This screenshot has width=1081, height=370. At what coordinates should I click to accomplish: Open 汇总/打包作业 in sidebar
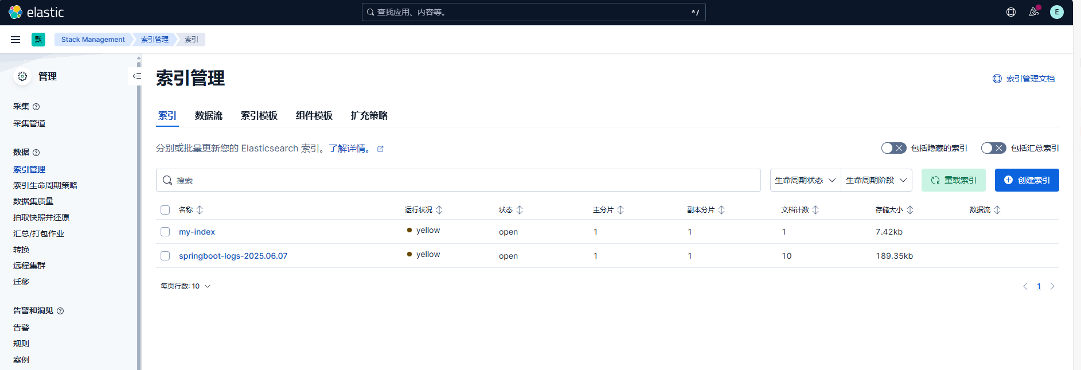click(x=38, y=234)
